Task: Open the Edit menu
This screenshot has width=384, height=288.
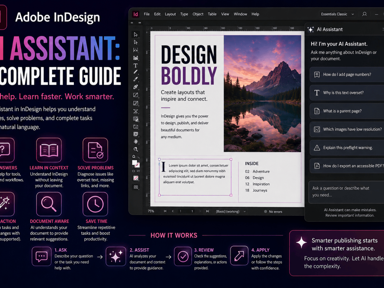Action: coord(157,14)
